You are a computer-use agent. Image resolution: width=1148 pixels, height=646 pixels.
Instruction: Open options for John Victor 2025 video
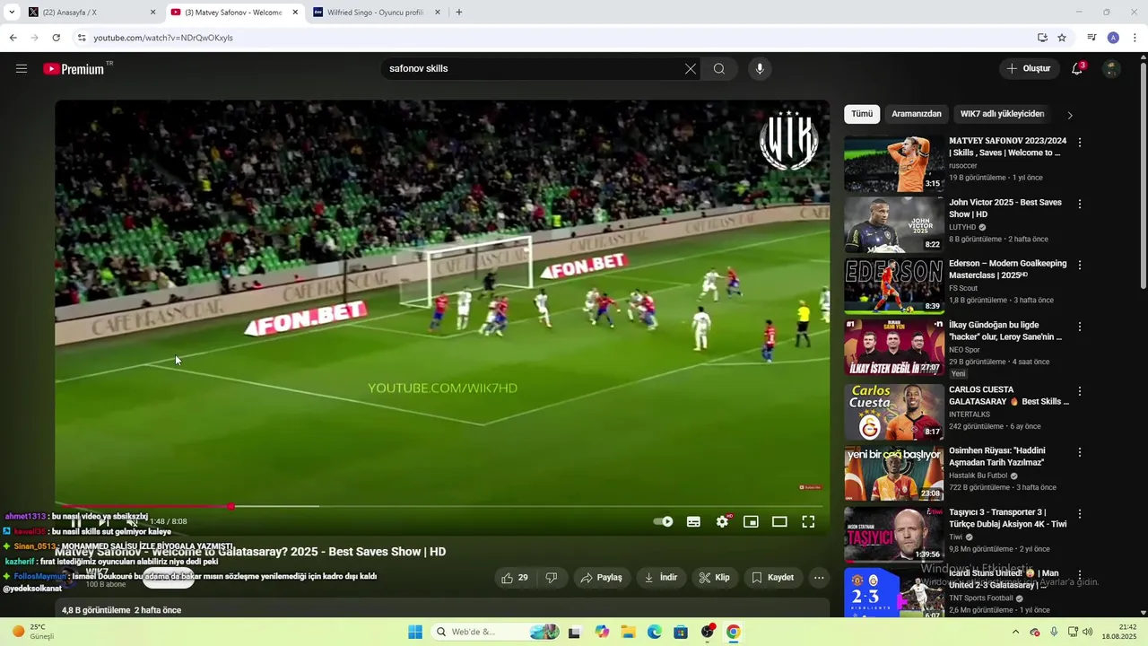[1080, 204]
